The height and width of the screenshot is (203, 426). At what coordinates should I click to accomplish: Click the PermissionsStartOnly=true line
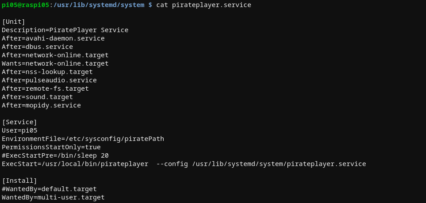pyautogui.click(x=51, y=147)
